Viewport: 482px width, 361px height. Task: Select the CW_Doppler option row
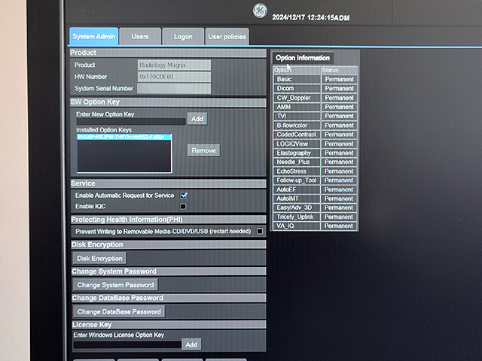coord(315,98)
